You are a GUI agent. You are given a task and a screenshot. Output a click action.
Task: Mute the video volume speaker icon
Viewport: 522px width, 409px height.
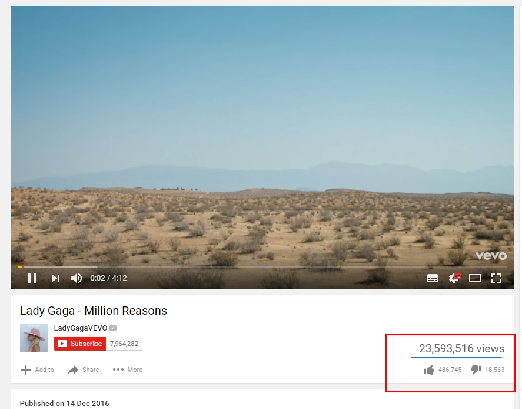click(x=77, y=278)
